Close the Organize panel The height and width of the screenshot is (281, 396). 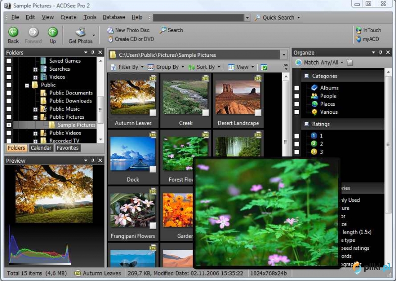coord(388,52)
